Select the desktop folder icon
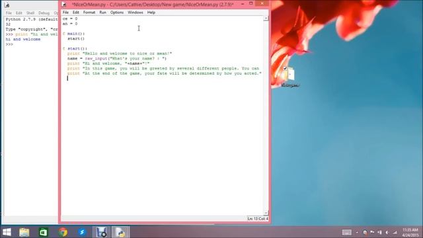This screenshot has height=238, width=423. [x=290, y=77]
